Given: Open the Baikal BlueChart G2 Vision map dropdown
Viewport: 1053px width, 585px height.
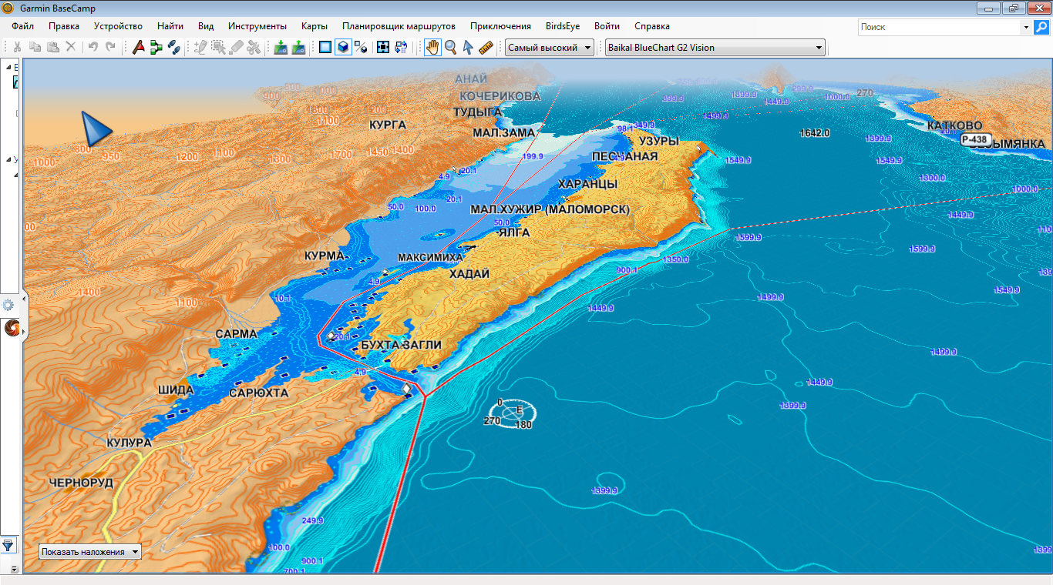Looking at the screenshot, I should pos(715,47).
